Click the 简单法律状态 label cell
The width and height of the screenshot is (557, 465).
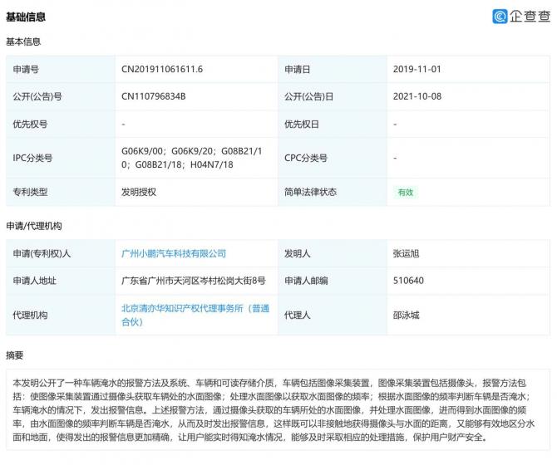(310, 192)
